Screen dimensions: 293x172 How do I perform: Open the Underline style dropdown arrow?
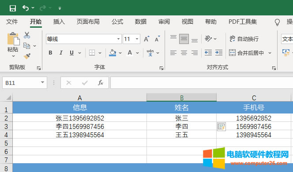(x=79, y=53)
